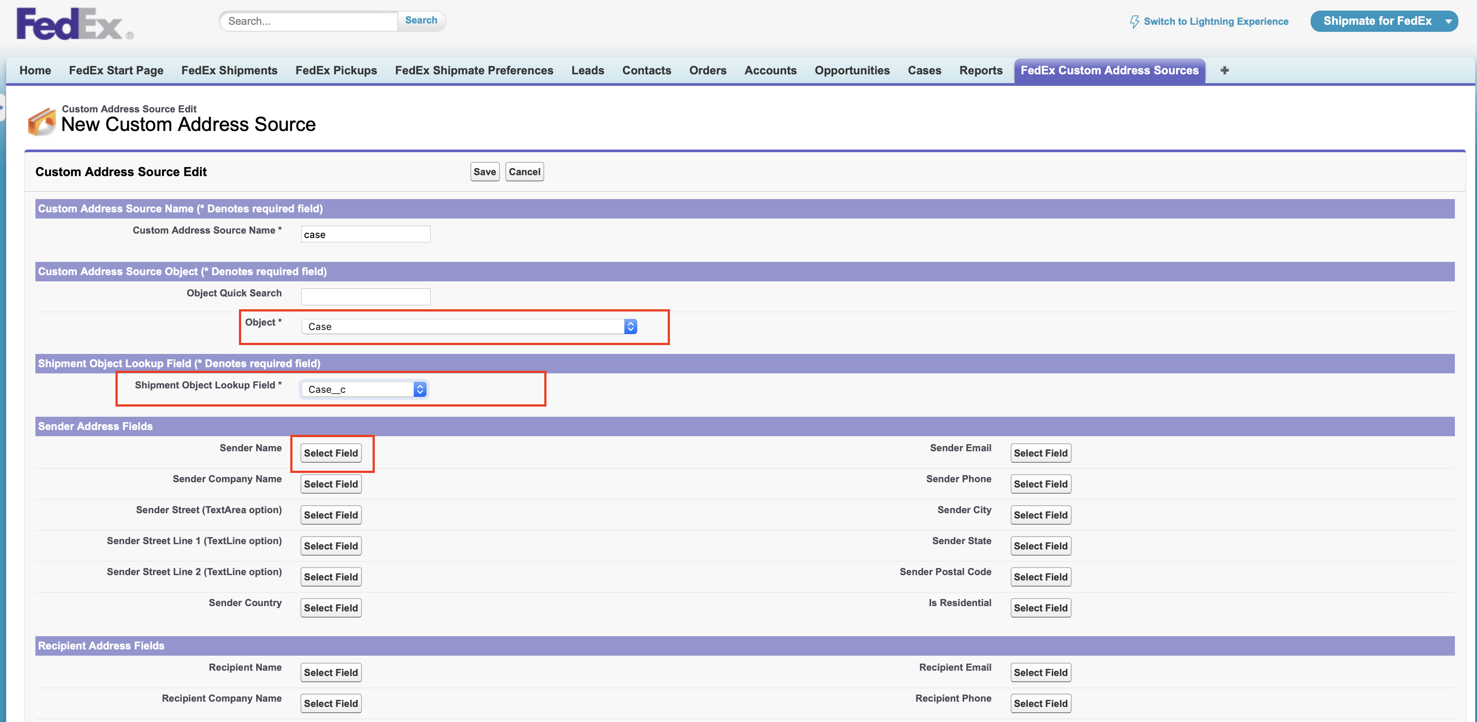
Task: Go to the Home tab
Action: pos(35,70)
